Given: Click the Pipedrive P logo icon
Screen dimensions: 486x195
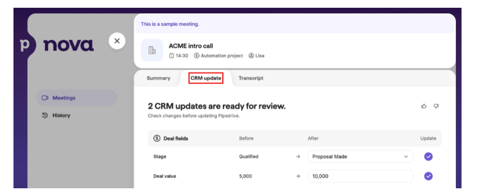Looking at the screenshot, I should click(25, 46).
